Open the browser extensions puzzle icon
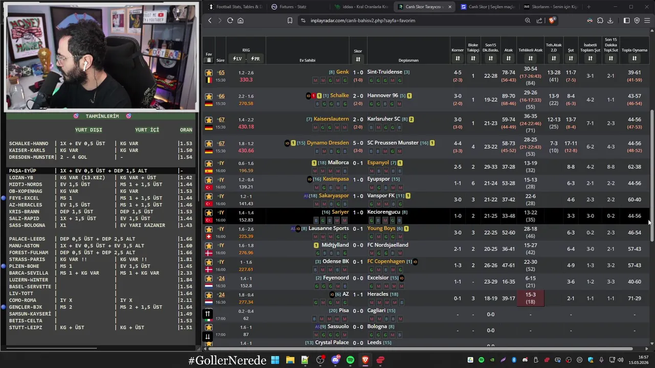655x368 pixels. click(600, 20)
